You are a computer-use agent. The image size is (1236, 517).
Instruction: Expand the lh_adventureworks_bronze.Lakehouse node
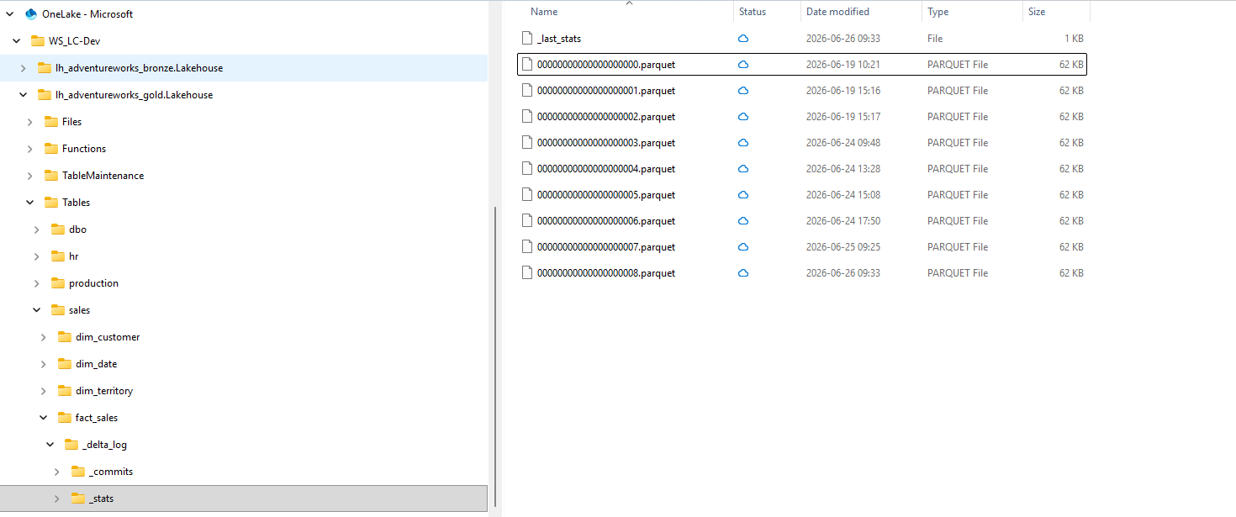24,68
